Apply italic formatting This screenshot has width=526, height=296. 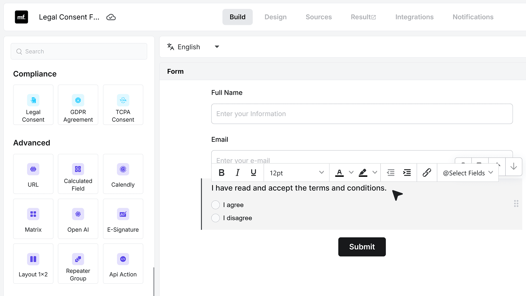coord(238,173)
